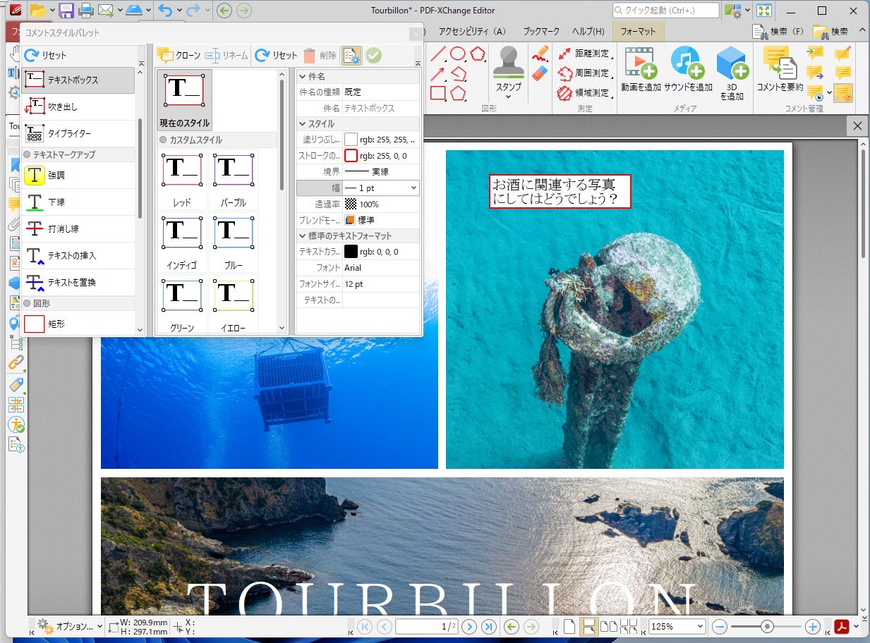Select the Pencil drawing tool

coord(540,54)
